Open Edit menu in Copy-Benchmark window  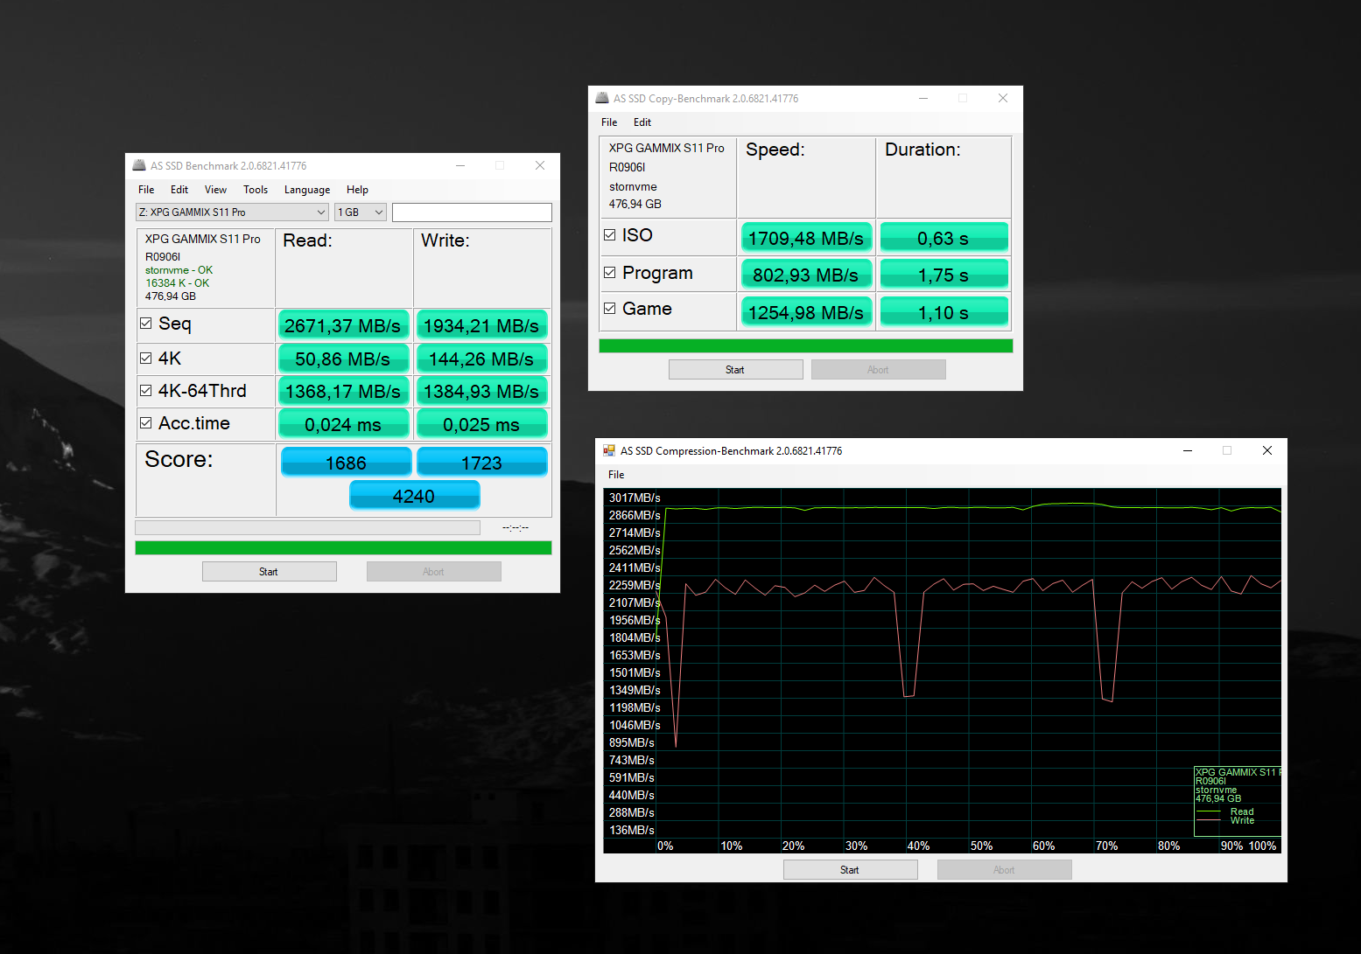point(642,122)
